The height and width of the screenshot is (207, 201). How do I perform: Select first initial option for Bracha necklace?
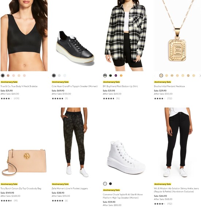[x=161, y=76]
